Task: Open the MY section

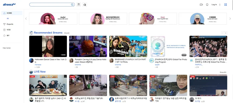Action: click(8, 36)
